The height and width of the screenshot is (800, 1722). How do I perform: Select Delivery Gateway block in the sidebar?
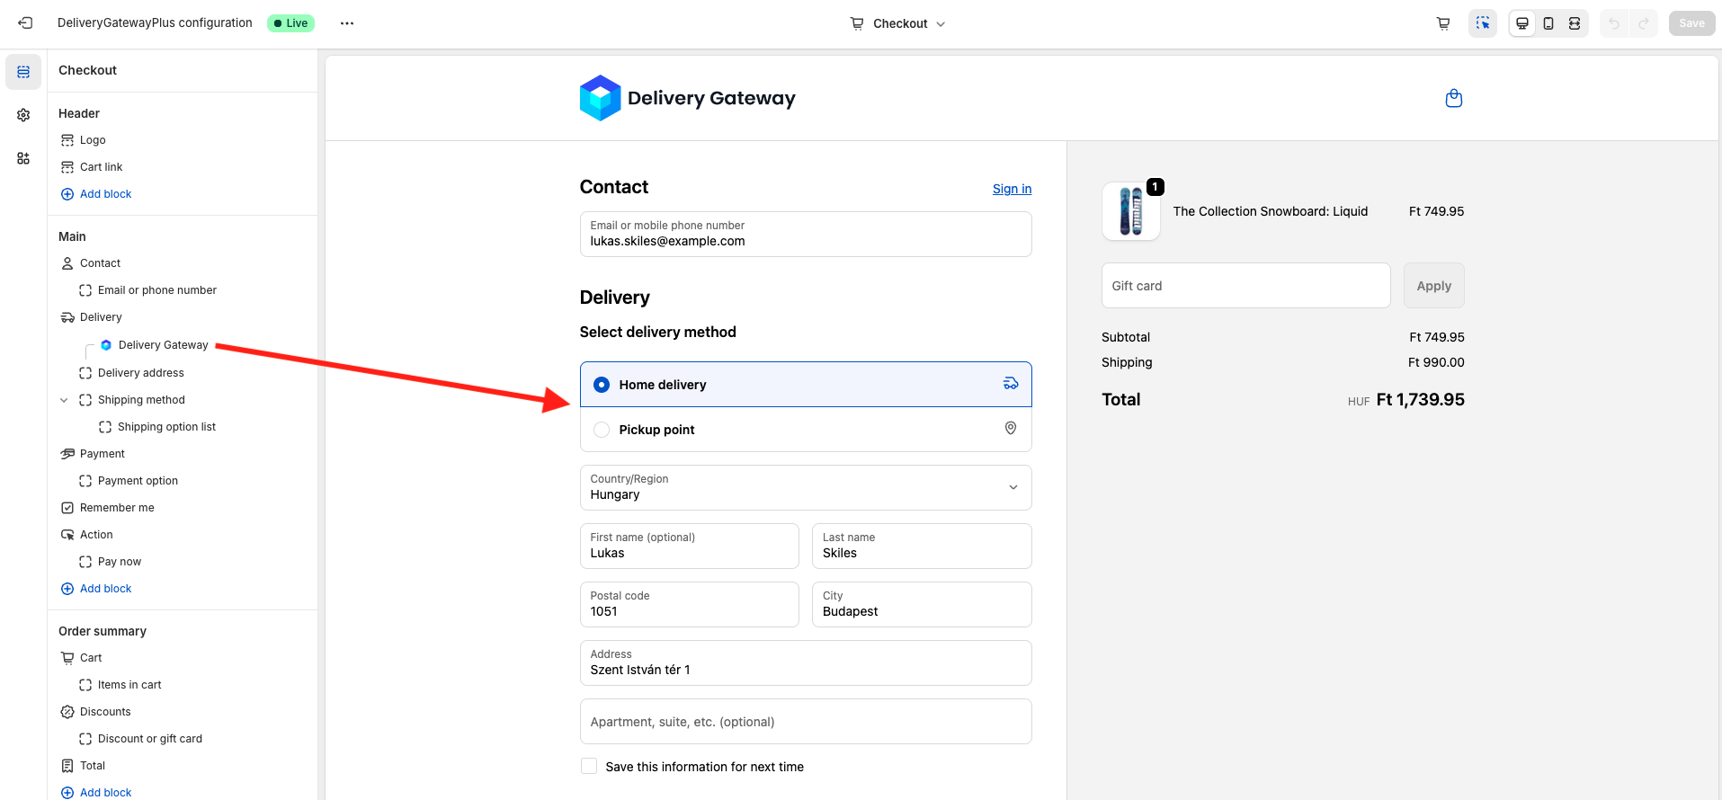coord(163,345)
